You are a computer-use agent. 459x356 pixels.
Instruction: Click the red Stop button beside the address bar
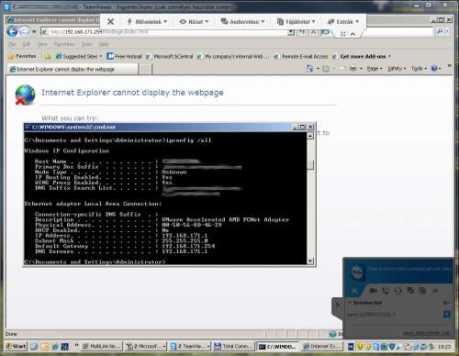(313, 32)
